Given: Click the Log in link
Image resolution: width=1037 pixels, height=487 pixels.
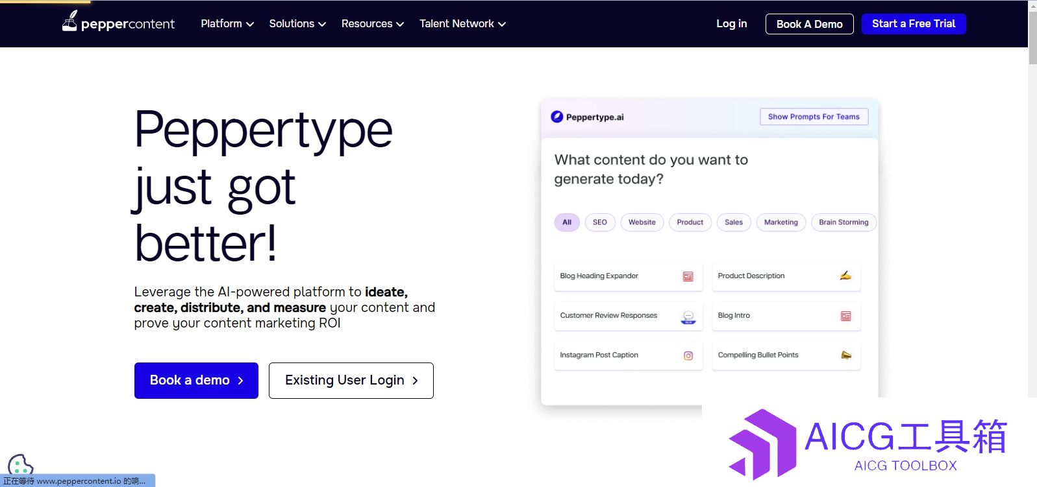Looking at the screenshot, I should pos(732,24).
